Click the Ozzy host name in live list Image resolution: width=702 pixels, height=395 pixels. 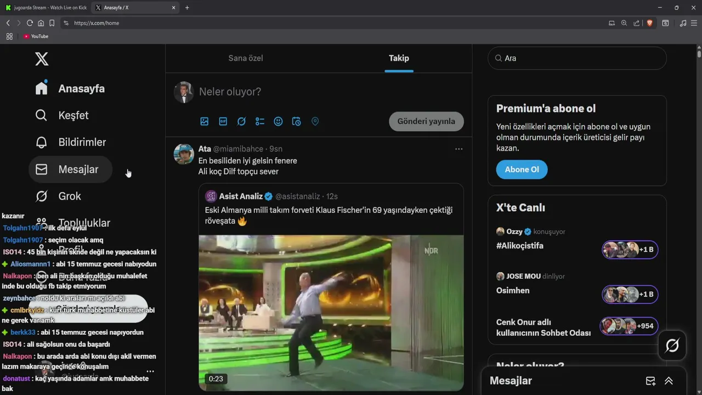[x=514, y=232]
